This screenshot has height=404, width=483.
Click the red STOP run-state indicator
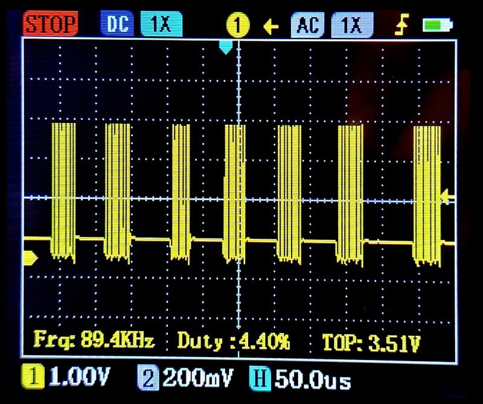coord(51,24)
